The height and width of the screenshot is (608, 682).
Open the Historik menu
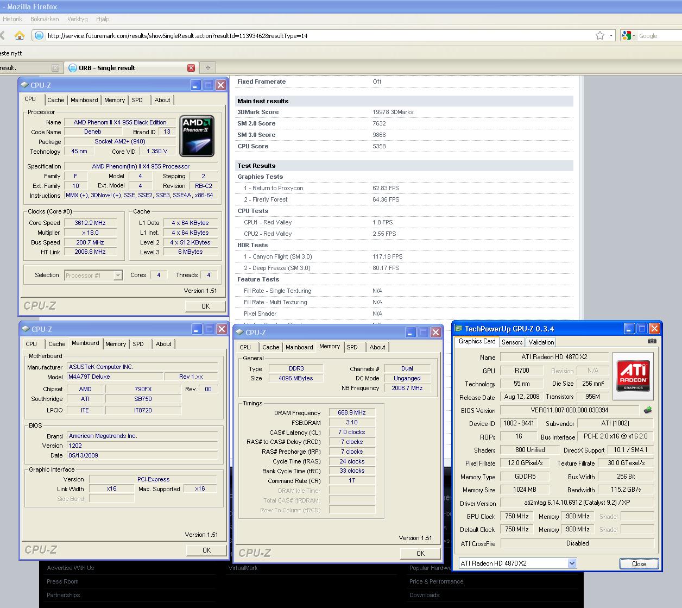click(x=12, y=19)
